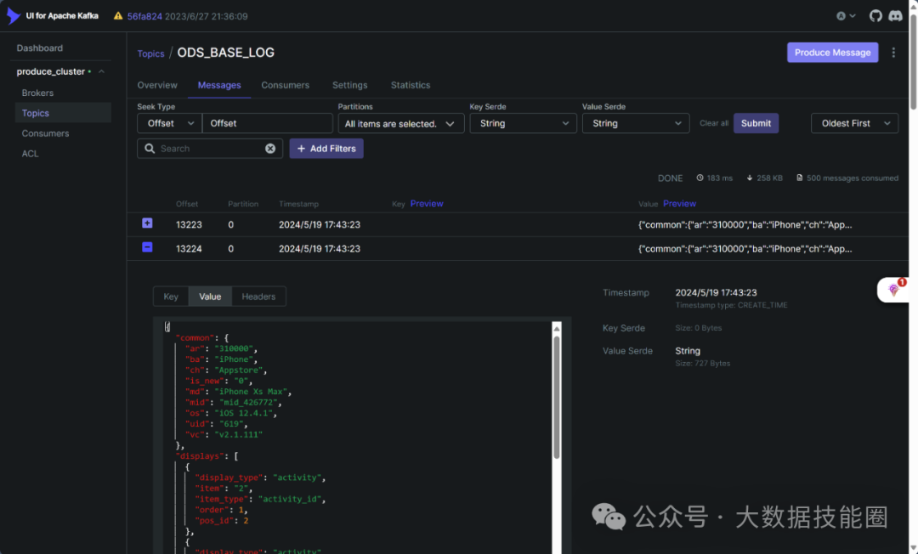Click the Value Preview link
The image size is (918, 554).
[679, 204]
